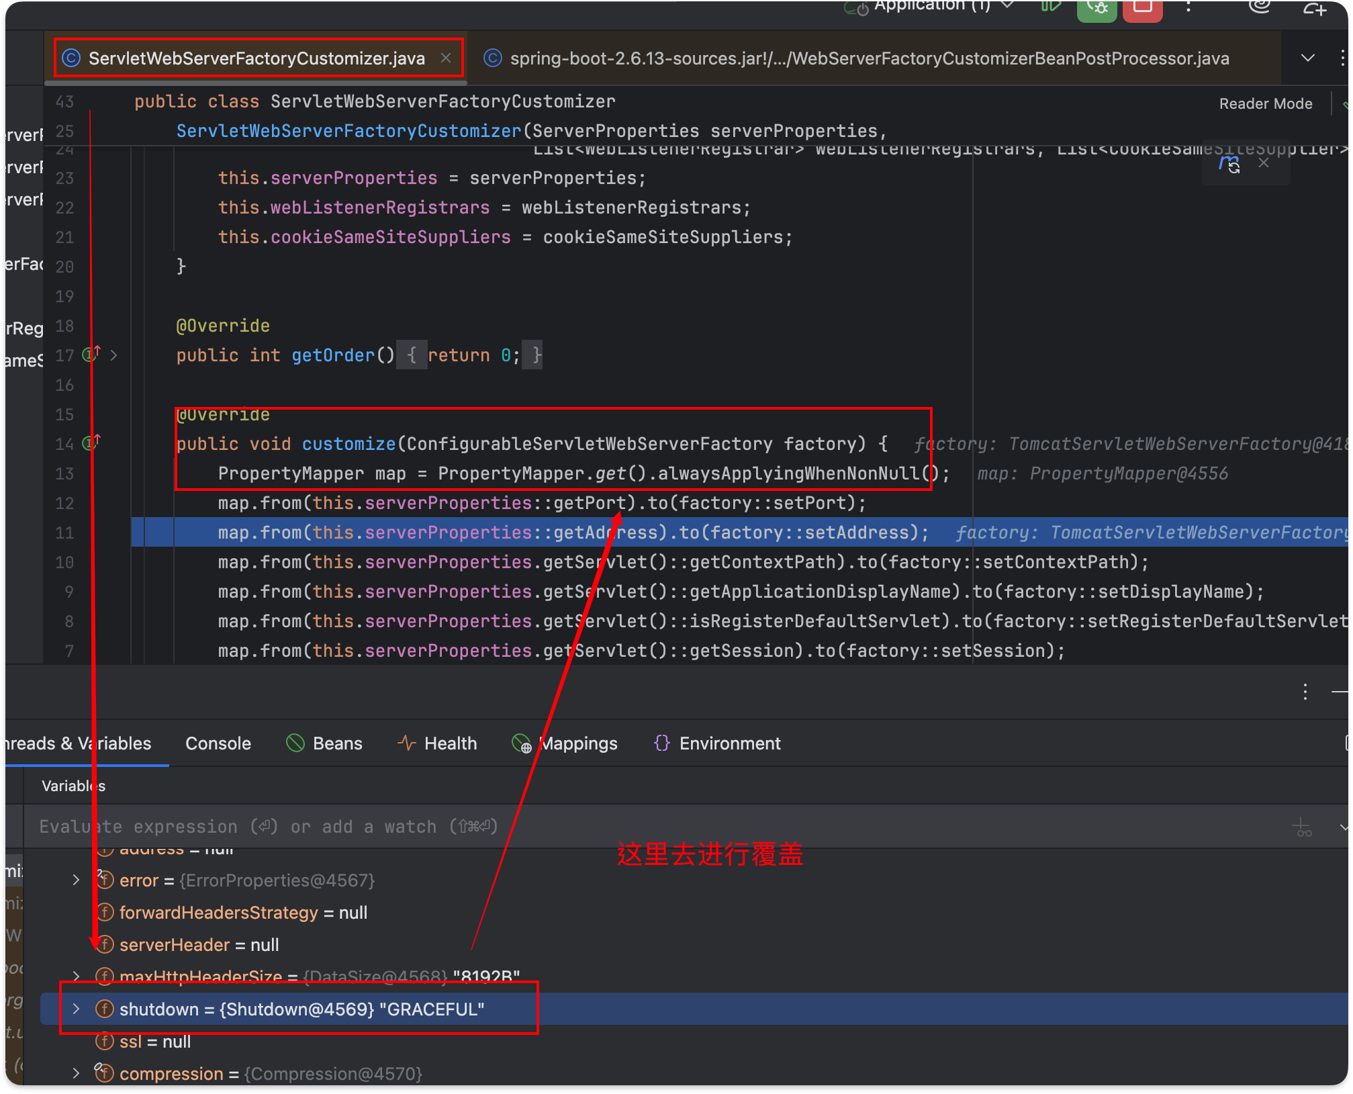1353x1094 pixels.
Task: Open debug tool window options dots
Action: pos(1305,692)
